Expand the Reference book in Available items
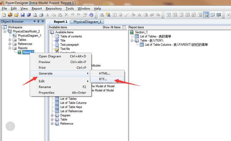Viewport: 231px width, 141px height. pos(52,124)
